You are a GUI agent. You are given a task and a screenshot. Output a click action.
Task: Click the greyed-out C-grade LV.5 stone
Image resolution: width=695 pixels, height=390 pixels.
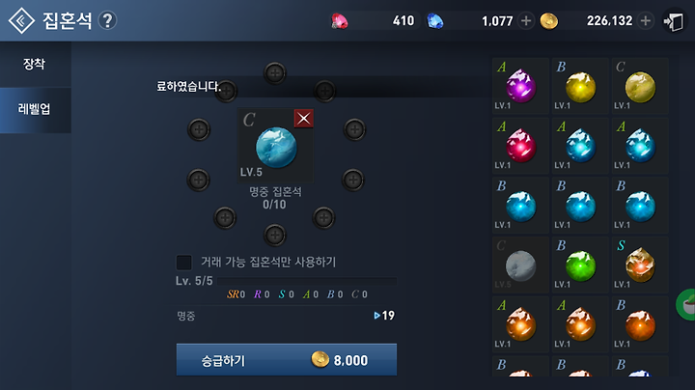point(521,265)
